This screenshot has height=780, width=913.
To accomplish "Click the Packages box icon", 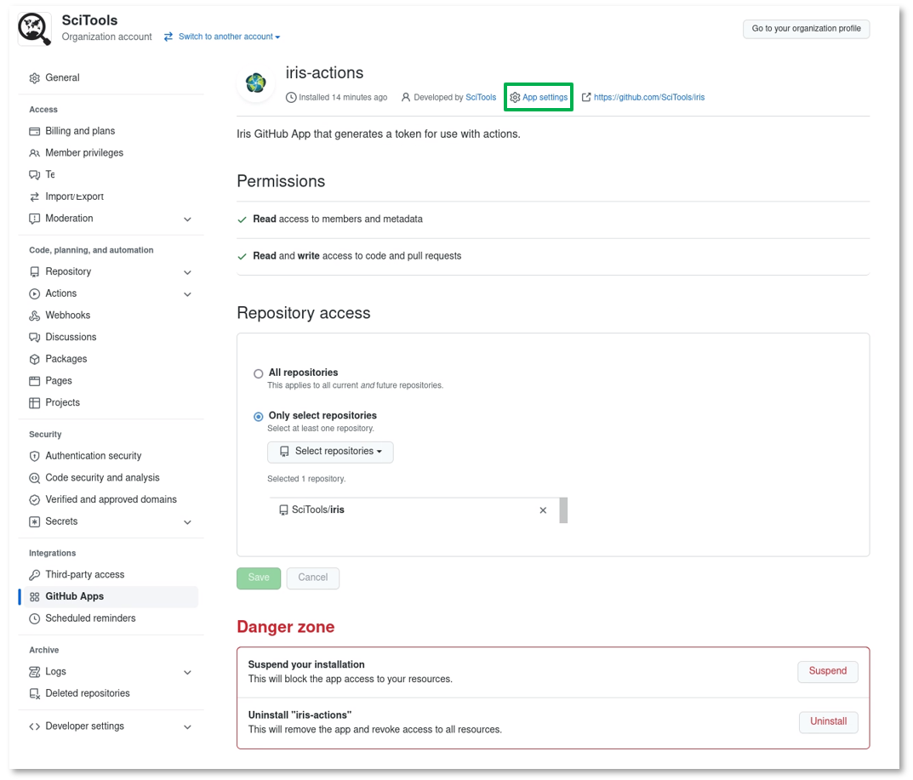I will 34,360.
